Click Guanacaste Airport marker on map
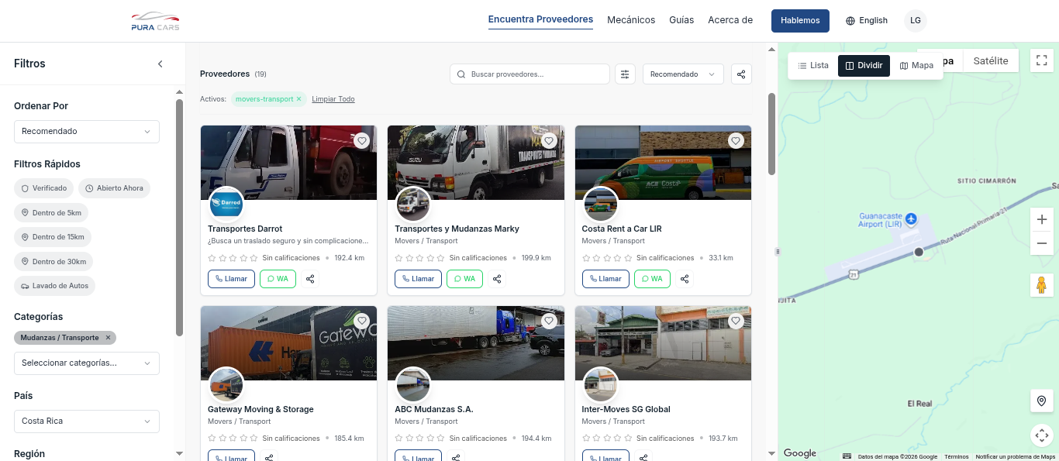Viewport: 1059px width, 461px height. 912,219
